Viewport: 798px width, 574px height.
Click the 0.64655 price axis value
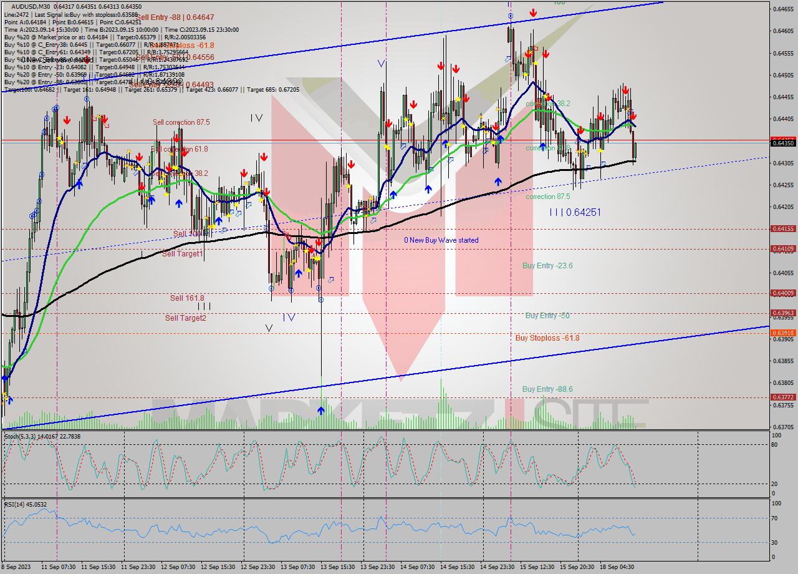pyautogui.click(x=784, y=9)
